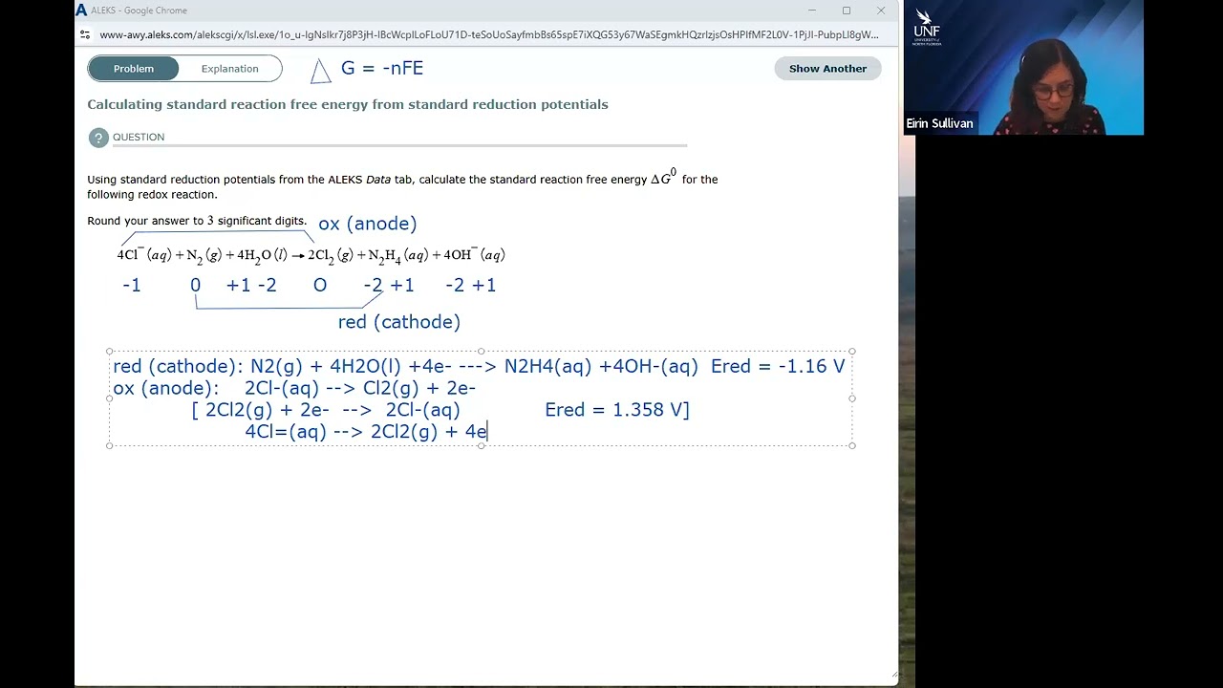This screenshot has height=688, width=1223.
Task: Click the 'ox (anode)' annotation label
Action: point(368,224)
